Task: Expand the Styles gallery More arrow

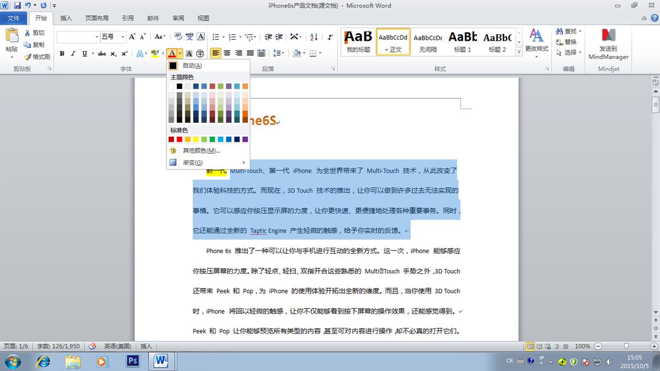Action: coord(519,51)
